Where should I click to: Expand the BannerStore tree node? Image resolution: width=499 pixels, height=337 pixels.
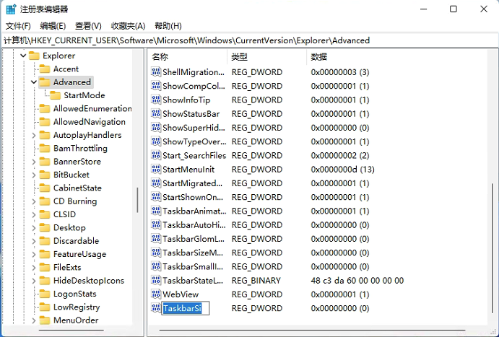(x=34, y=162)
